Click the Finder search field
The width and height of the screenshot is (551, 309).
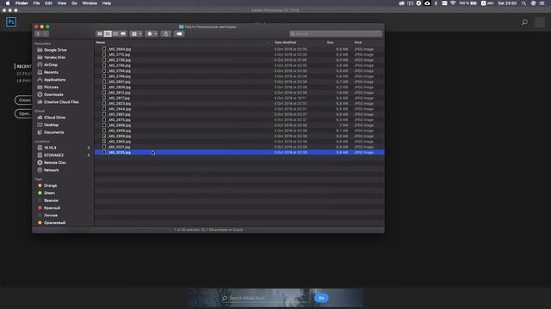[336, 33]
